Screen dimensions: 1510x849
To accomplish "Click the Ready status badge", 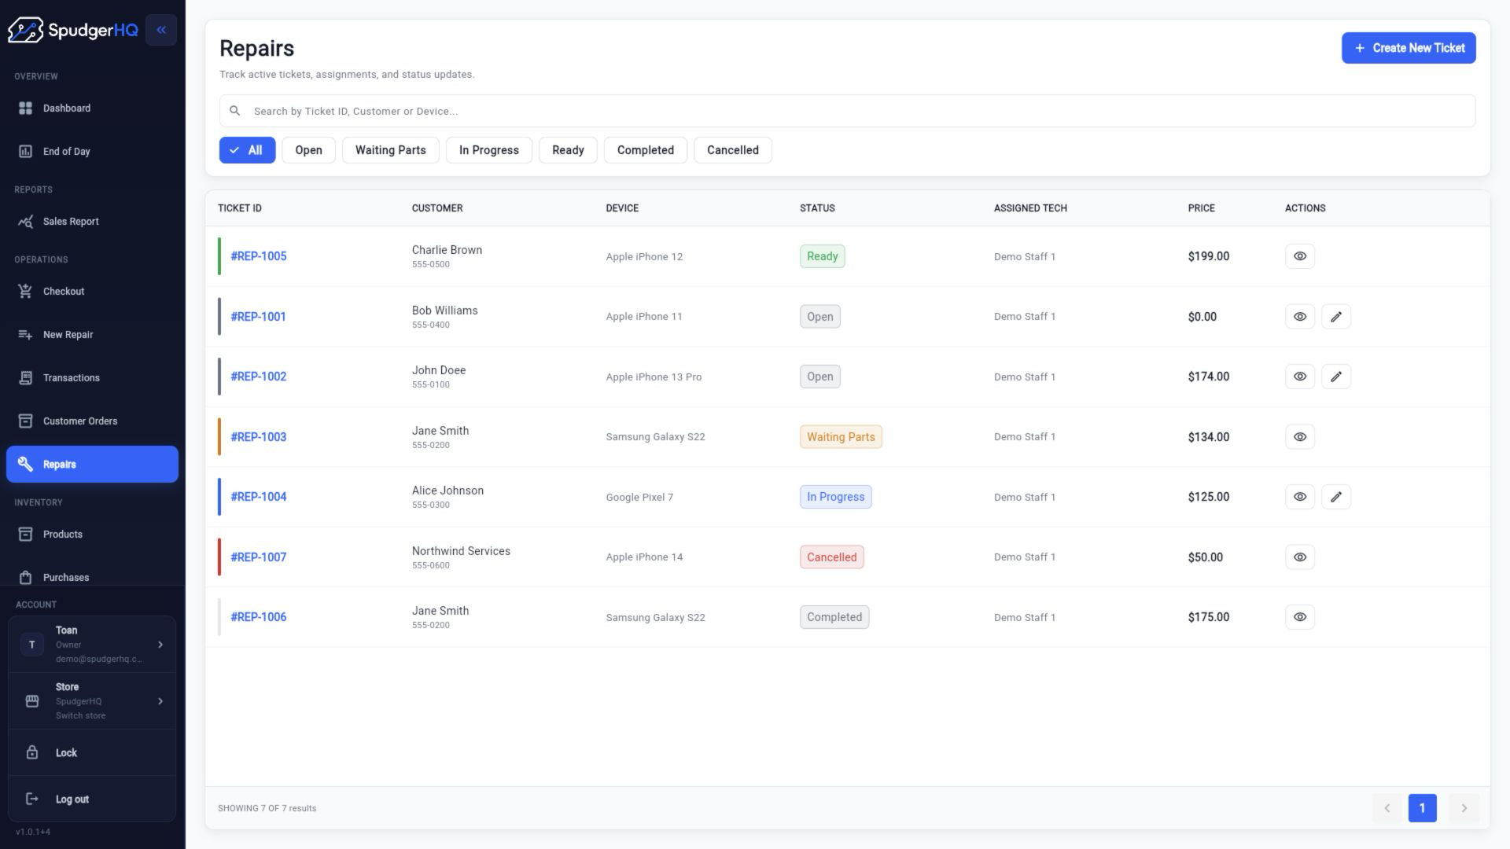I will 822,256.
